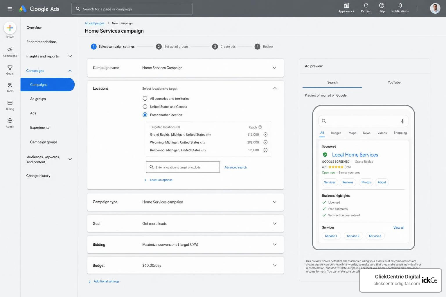
Task: Focus the page or campaign search box
Action: [132, 9]
